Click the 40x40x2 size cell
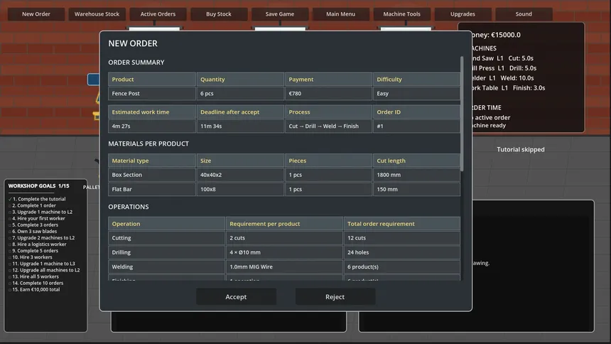Image resolution: width=611 pixels, height=344 pixels. pos(240,175)
